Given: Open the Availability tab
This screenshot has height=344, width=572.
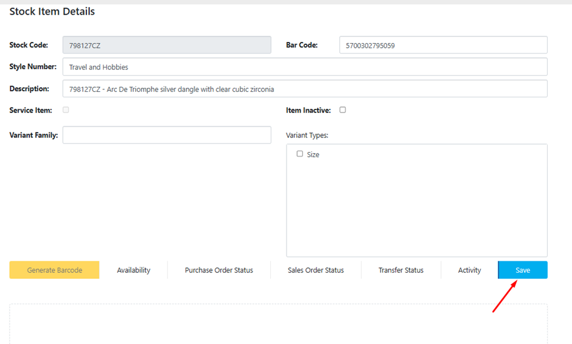Looking at the screenshot, I should (133, 270).
